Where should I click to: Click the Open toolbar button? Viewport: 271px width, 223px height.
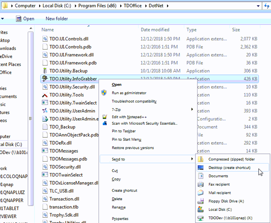pyautogui.click(x=25, y=19)
